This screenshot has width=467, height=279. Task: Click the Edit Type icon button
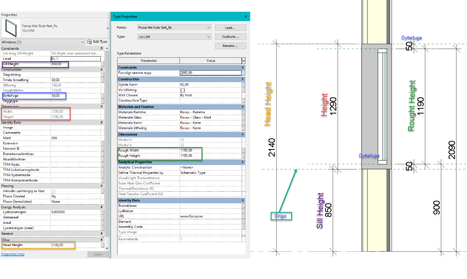point(97,42)
